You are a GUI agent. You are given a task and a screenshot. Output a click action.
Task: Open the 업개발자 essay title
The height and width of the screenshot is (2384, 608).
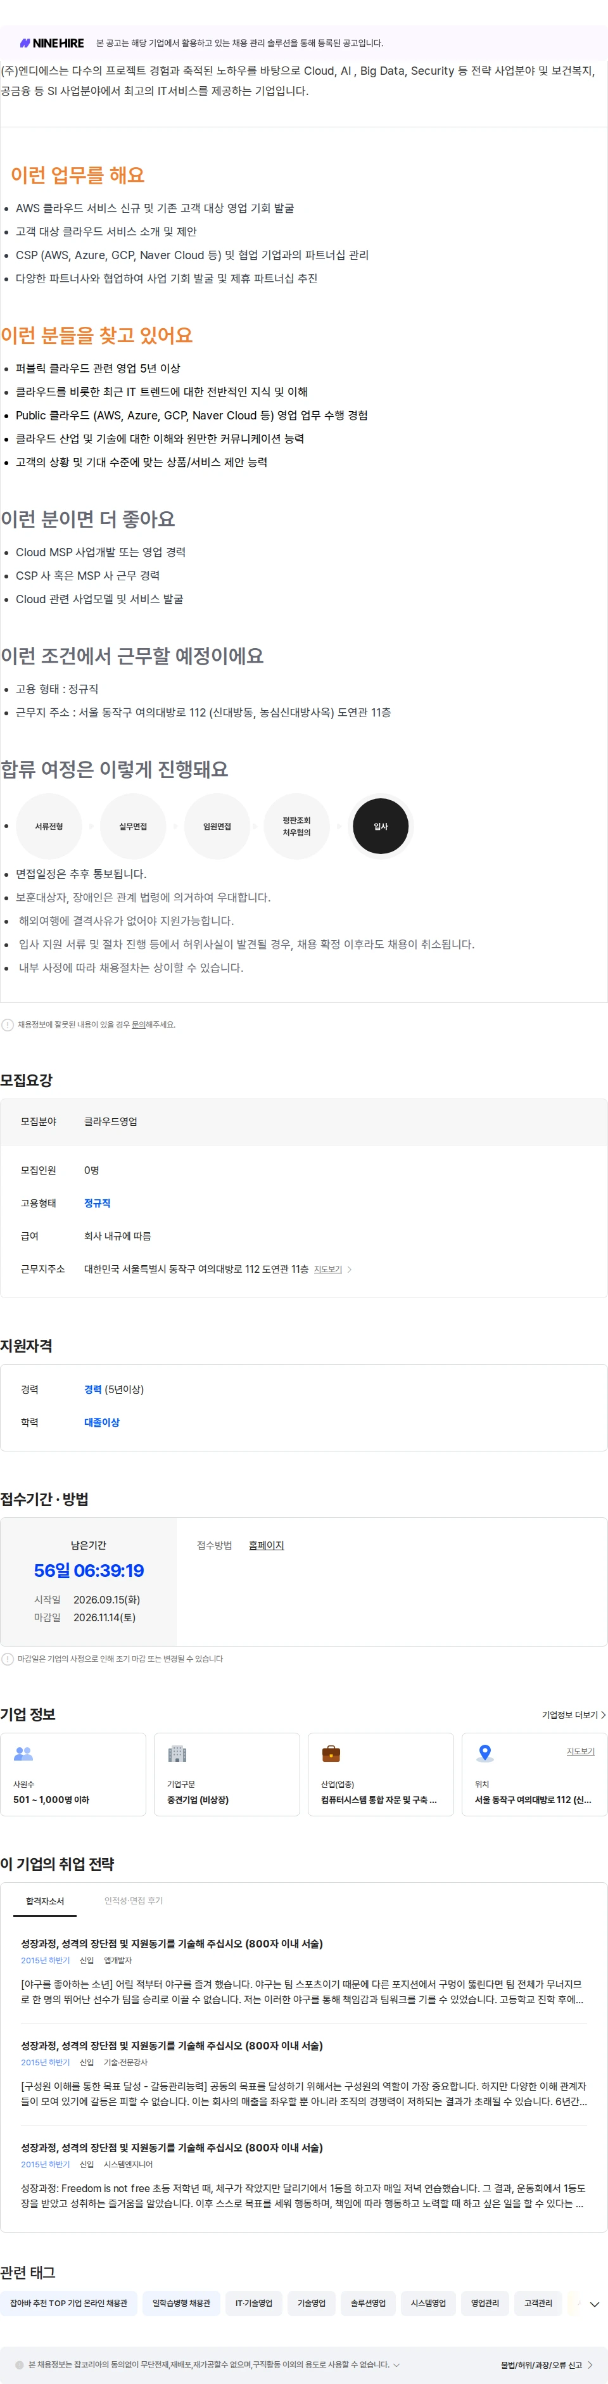[172, 1944]
